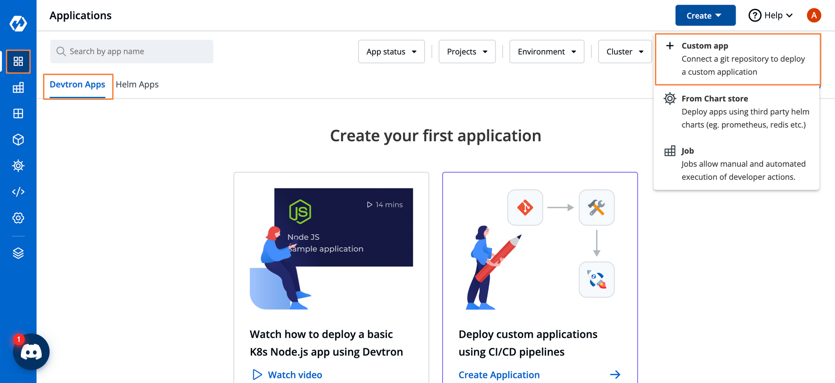Click the Applications page title
Screen dimensions: 835x383
click(81, 15)
